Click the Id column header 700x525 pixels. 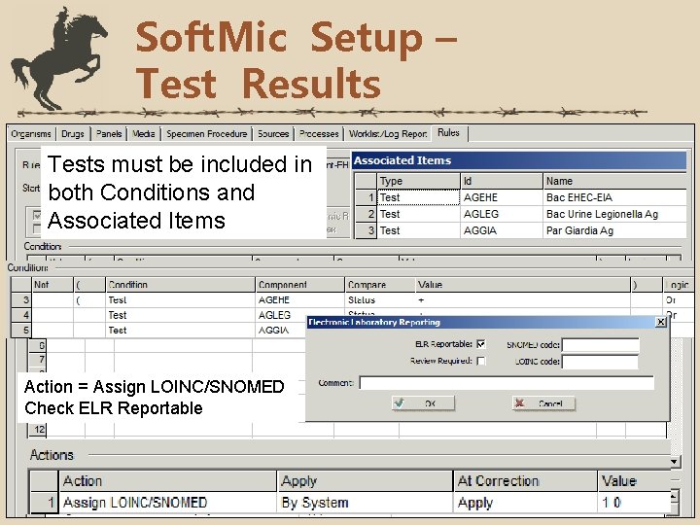point(502,181)
